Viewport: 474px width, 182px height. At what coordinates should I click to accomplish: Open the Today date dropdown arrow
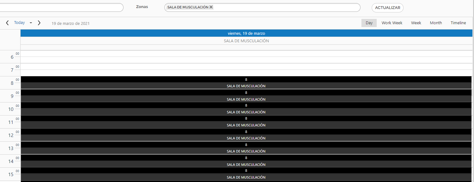click(31, 23)
